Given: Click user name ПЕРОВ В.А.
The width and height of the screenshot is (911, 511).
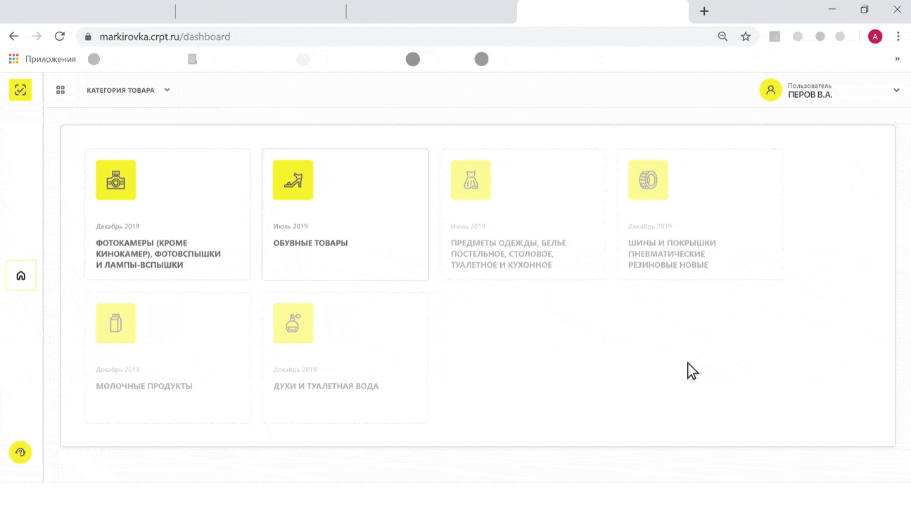Looking at the screenshot, I should 810,94.
